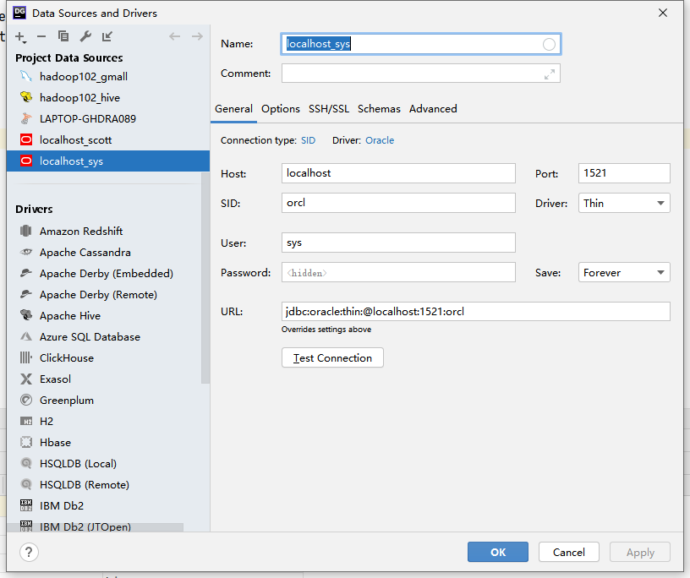Open the Save dropdown set to Forever
Screen dimensions: 690x578
623,272
